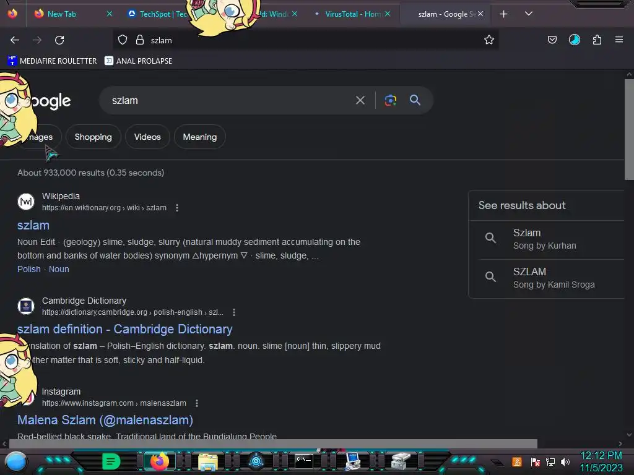The height and width of the screenshot is (475, 634).
Task: Open the Firefox View icon in tab bar
Action: pyautogui.click(x=12, y=14)
